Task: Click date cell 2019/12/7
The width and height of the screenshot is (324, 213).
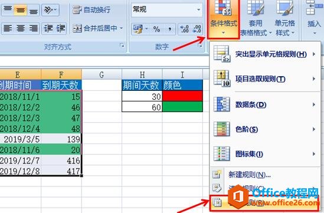Action: [x=20, y=160]
